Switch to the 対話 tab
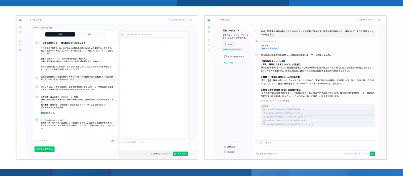The width and height of the screenshot is (403, 176). (x=60, y=34)
